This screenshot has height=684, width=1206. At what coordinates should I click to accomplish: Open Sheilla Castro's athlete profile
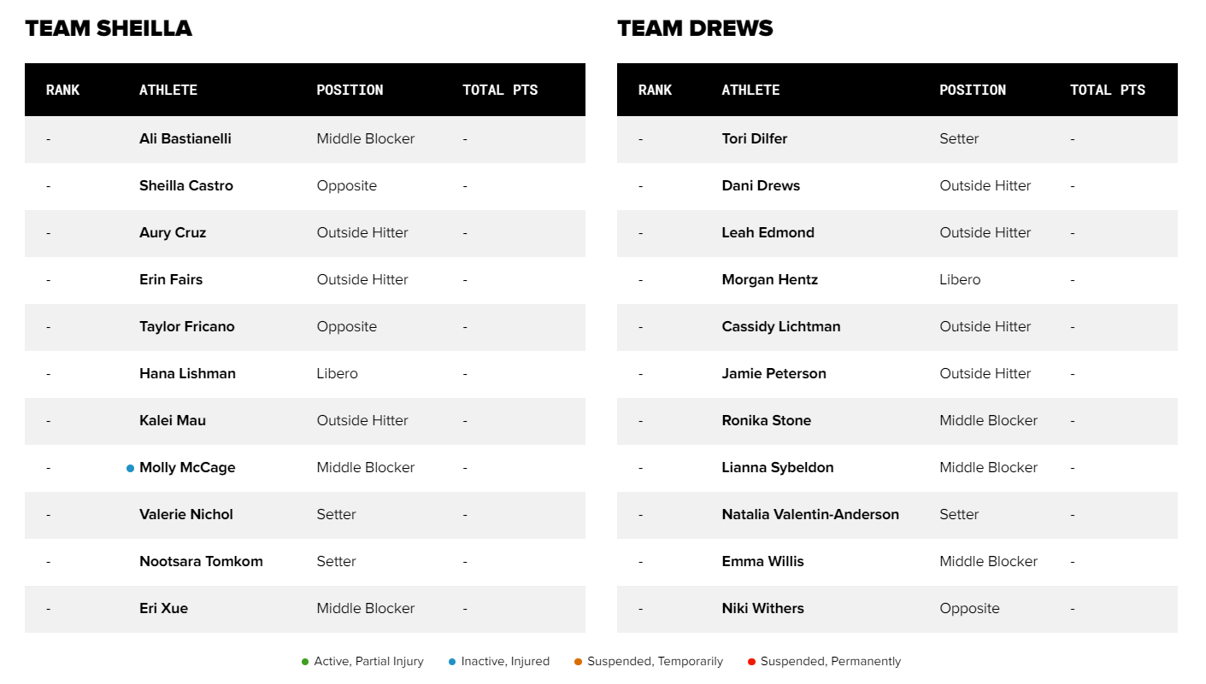[186, 185]
